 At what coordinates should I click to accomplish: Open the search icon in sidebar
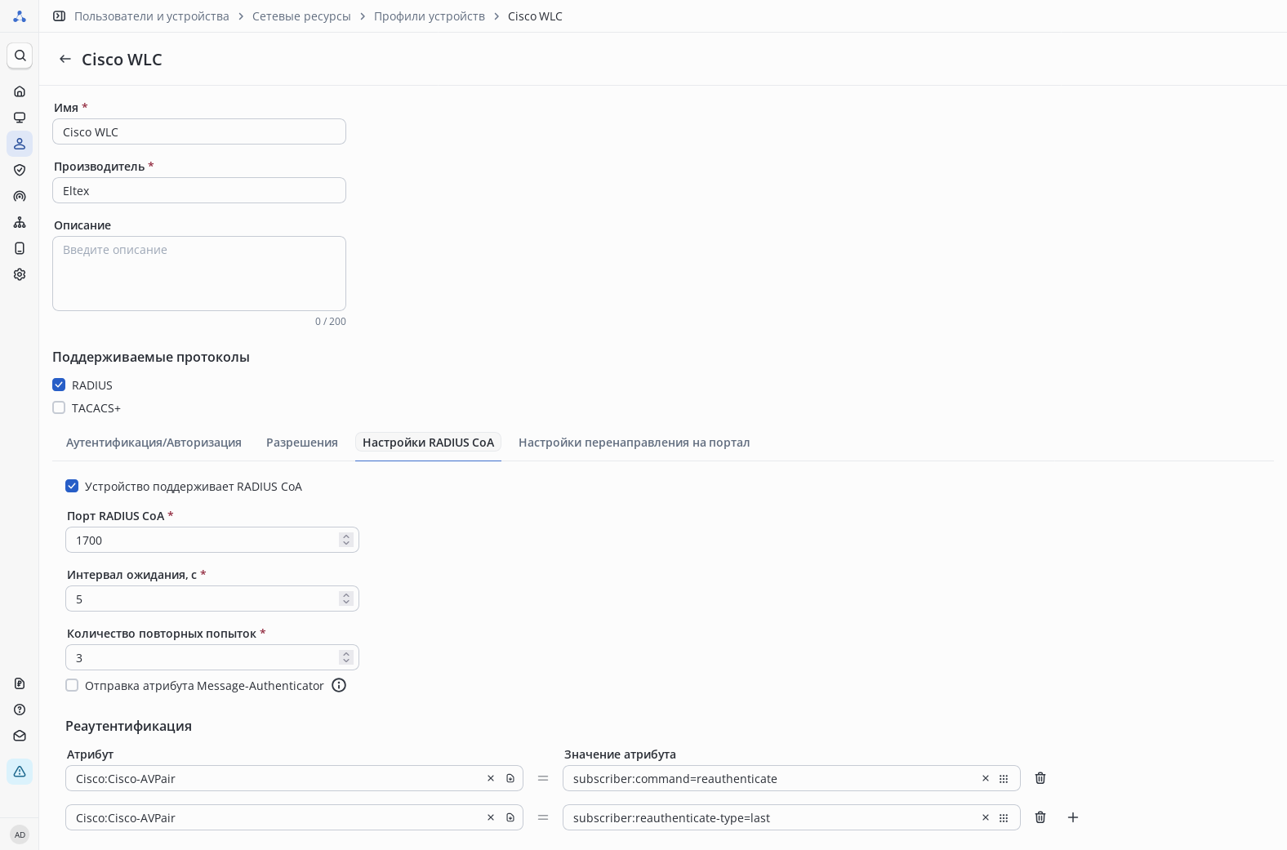pos(20,56)
